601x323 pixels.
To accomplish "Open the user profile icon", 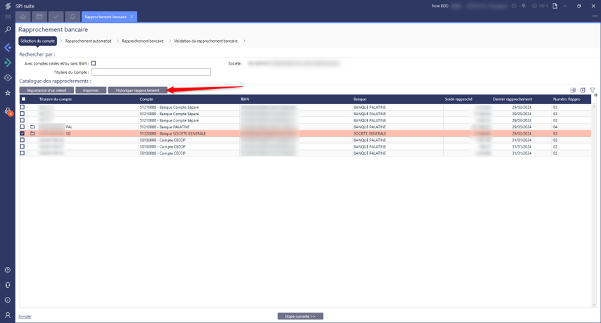I will [x=8, y=315].
